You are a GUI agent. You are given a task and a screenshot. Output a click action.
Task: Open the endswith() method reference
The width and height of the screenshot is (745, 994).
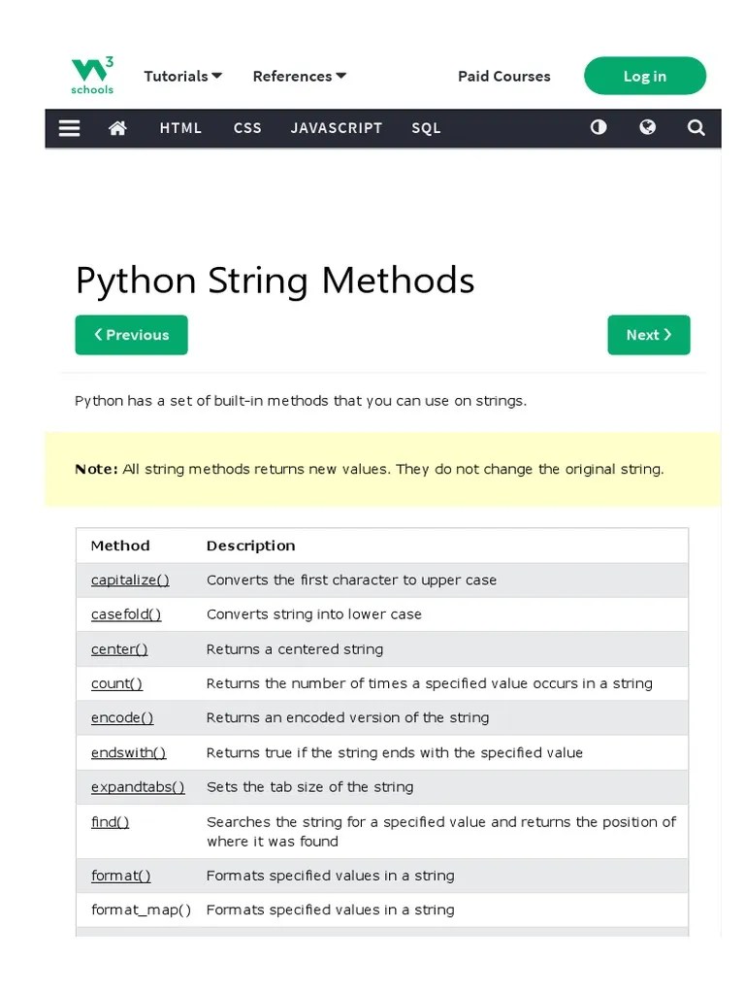coord(127,752)
